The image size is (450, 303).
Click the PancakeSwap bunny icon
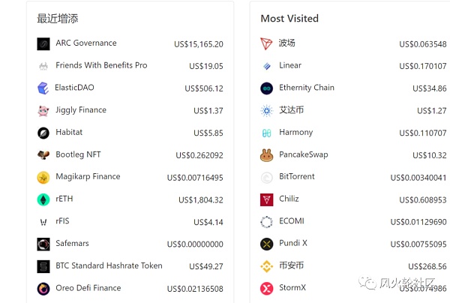click(x=266, y=155)
